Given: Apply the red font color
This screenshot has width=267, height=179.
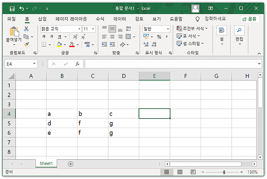Looking at the screenshot, I should (x=72, y=45).
